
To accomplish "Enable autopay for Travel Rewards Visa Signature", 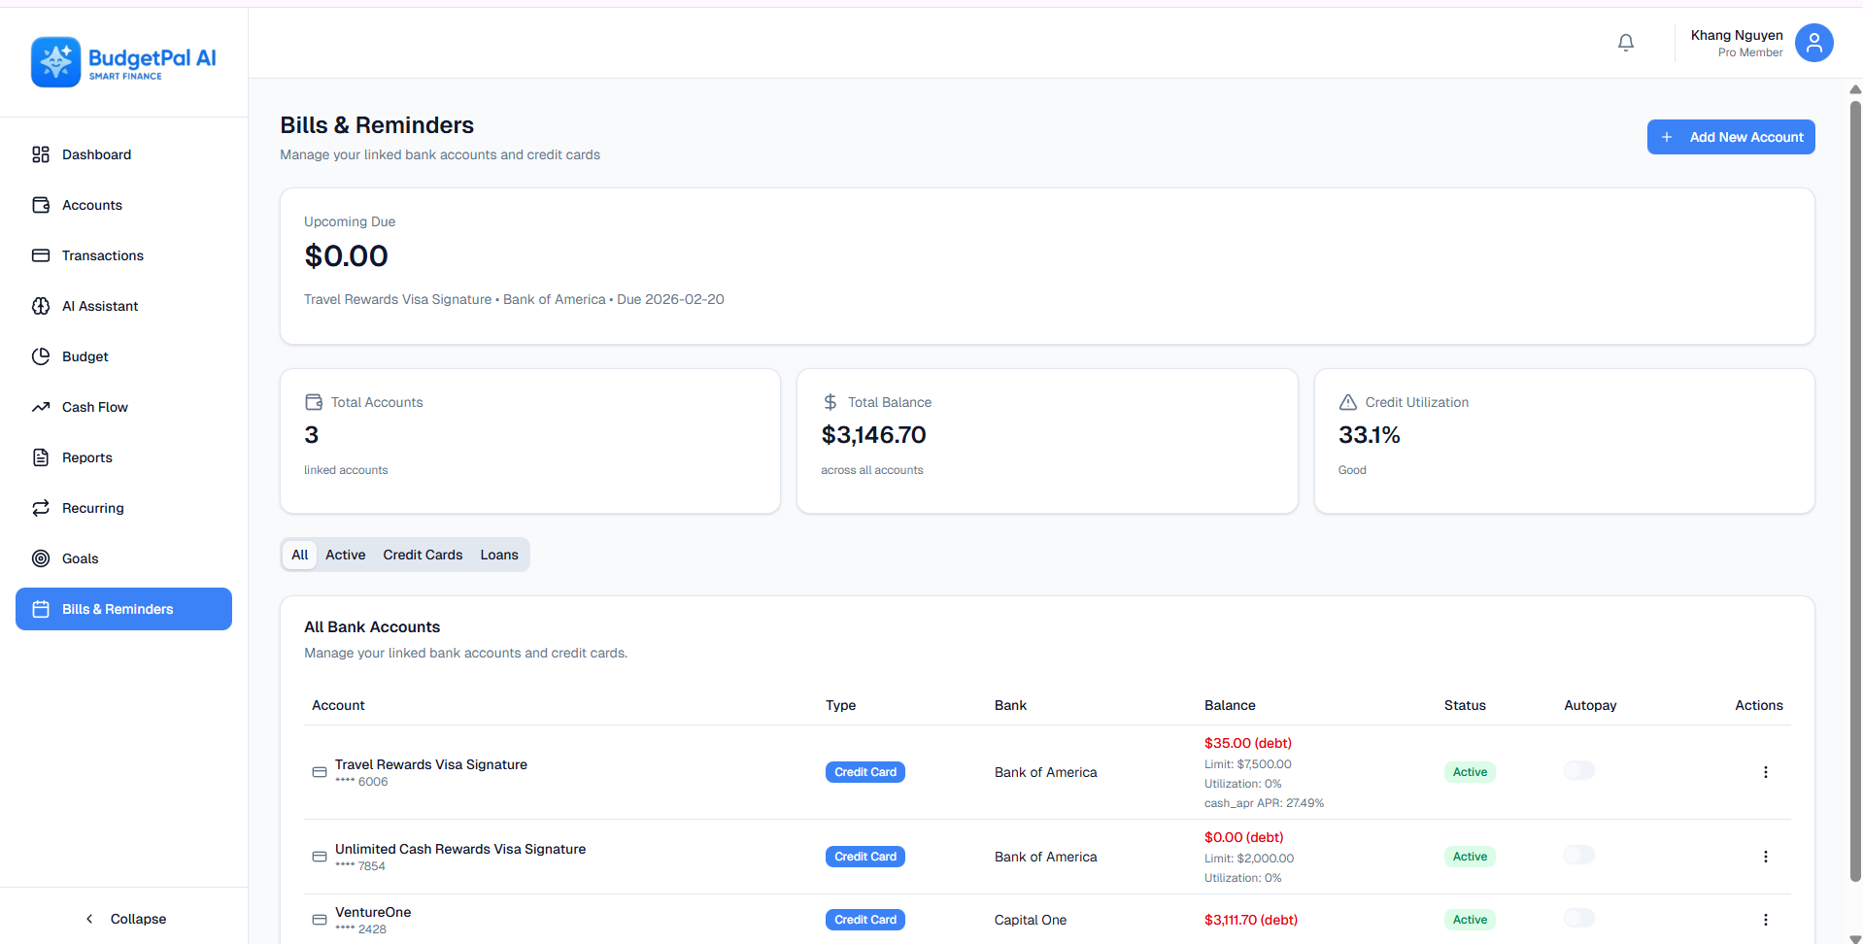I will click(x=1578, y=770).
